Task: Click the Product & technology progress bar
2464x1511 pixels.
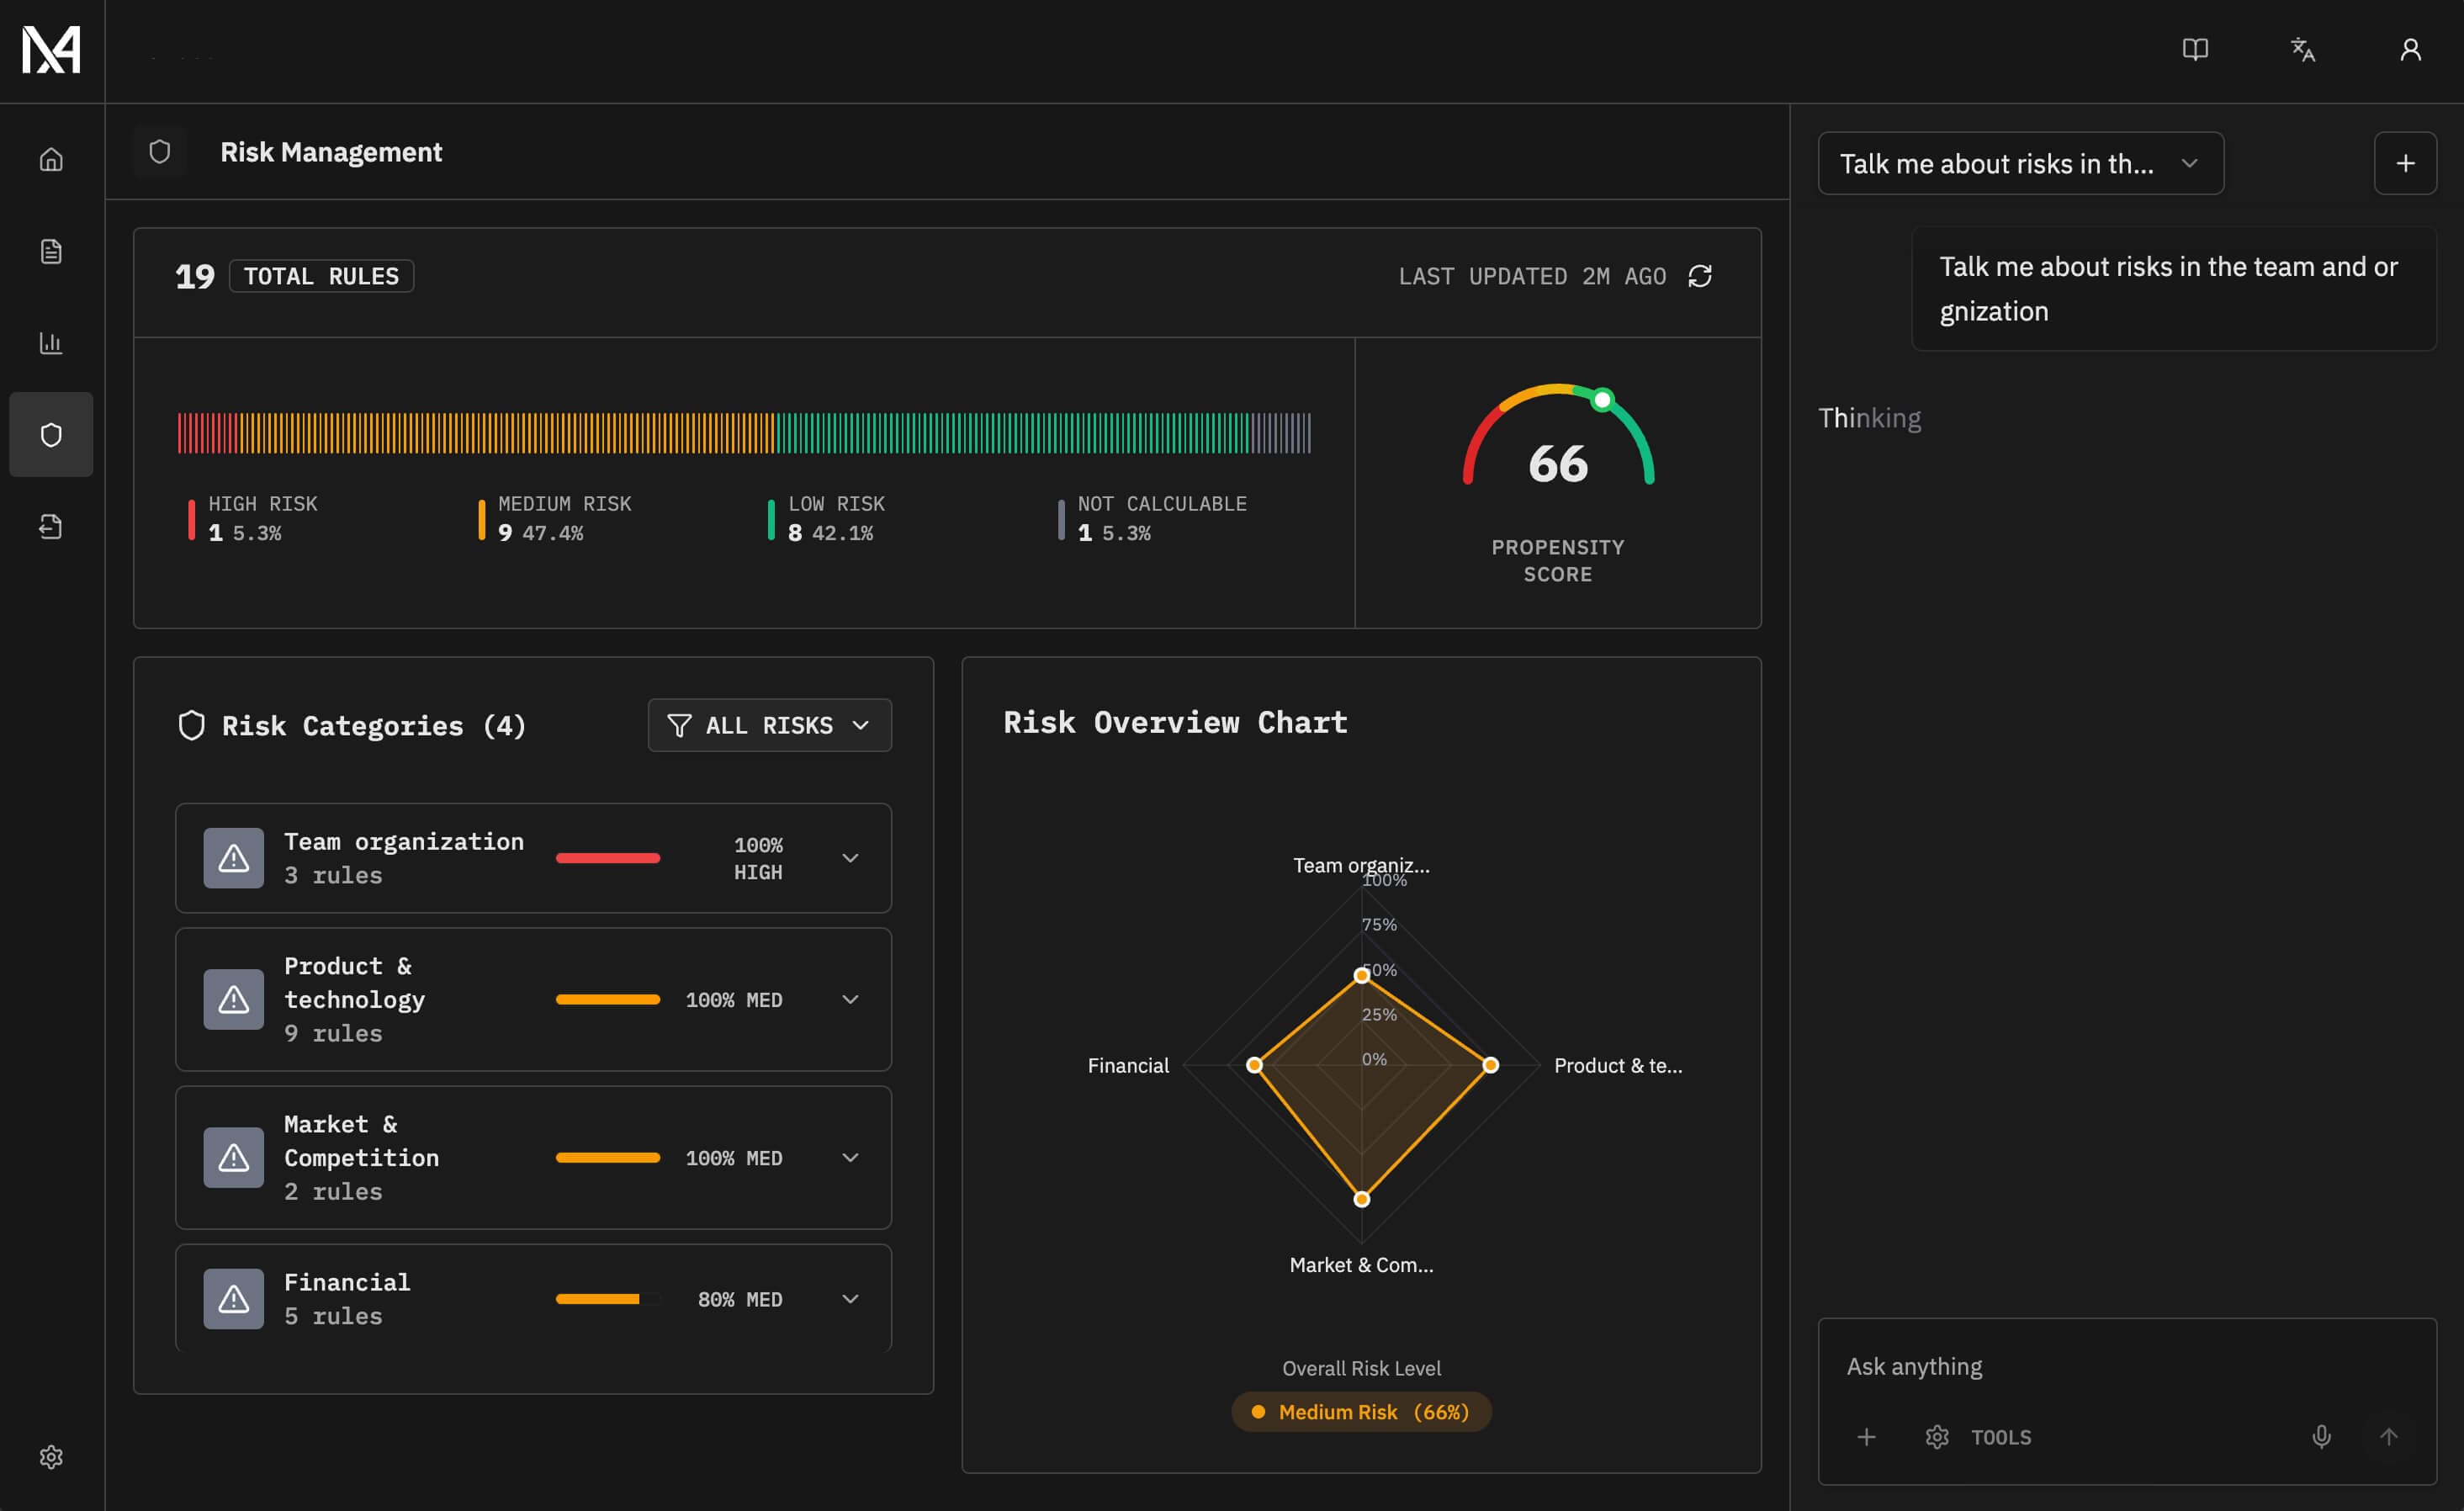Action: (x=608, y=999)
